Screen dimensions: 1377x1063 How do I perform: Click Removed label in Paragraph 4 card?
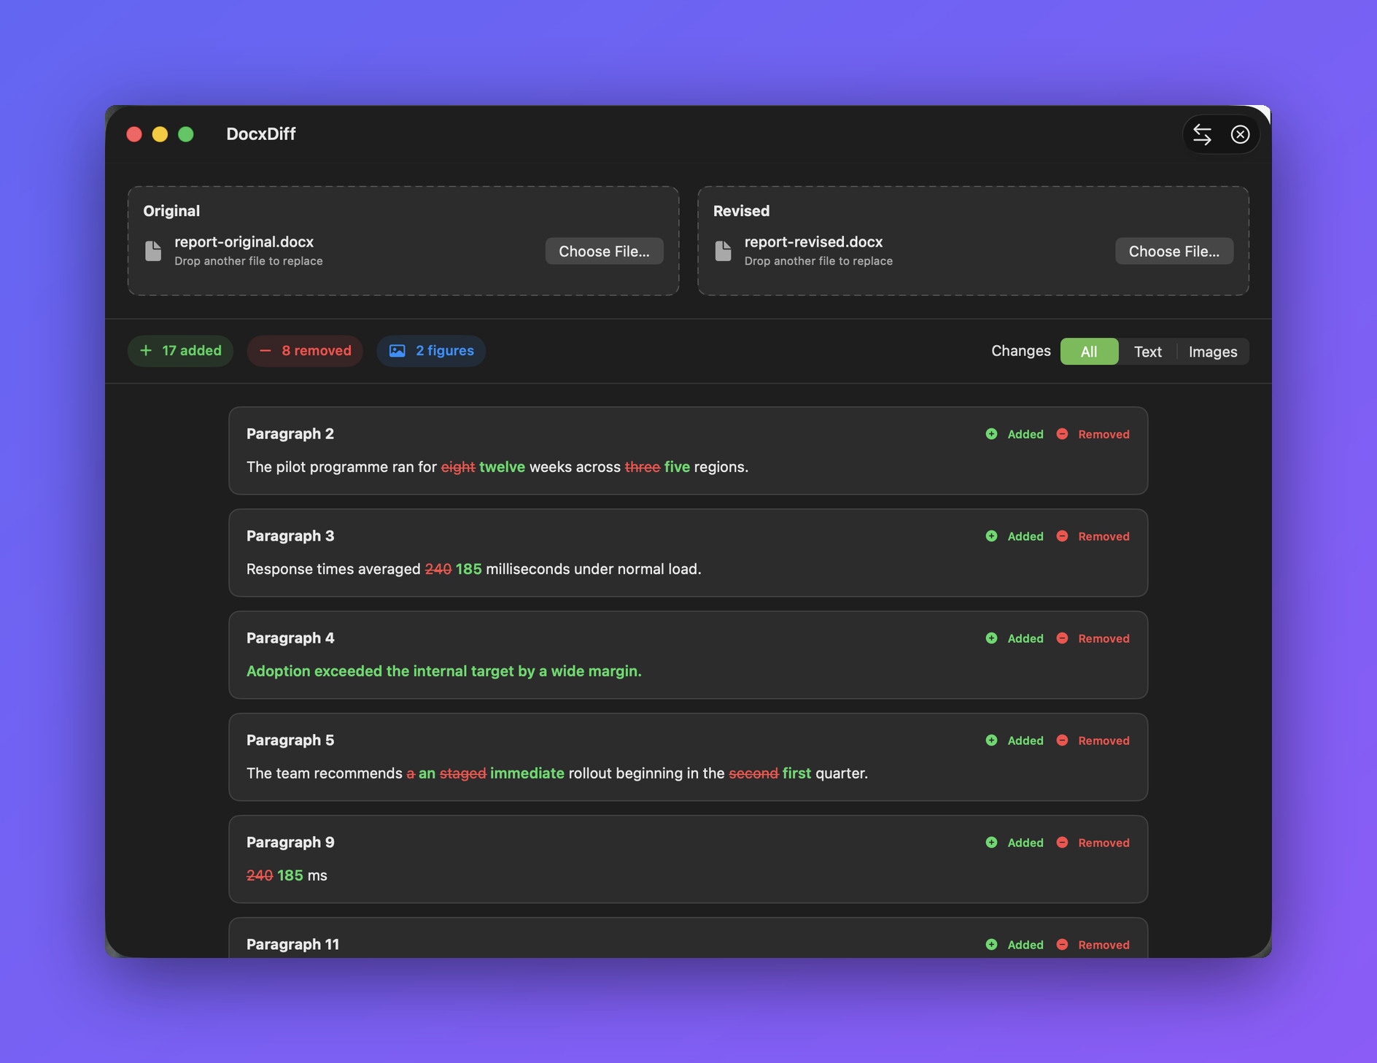pyautogui.click(x=1103, y=638)
